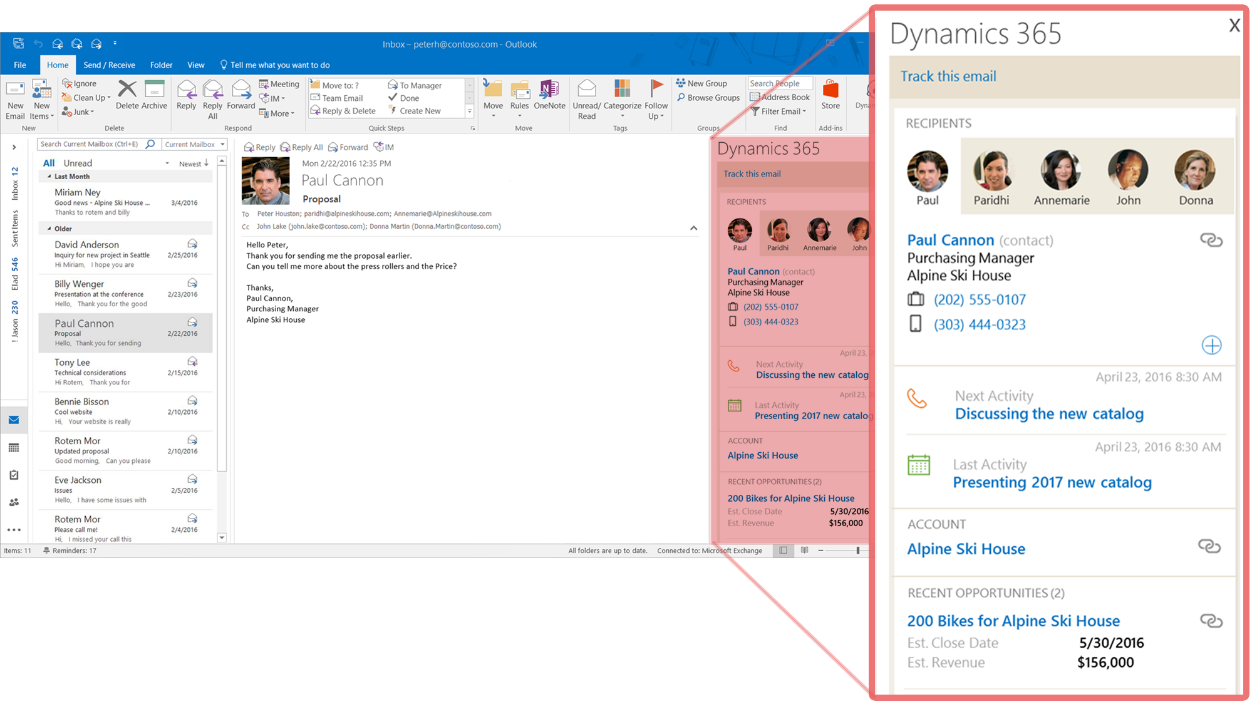
Task: Open Discussing the new catalog activity
Action: (1049, 414)
